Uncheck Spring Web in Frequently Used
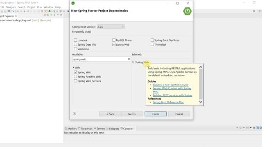 (114, 45)
